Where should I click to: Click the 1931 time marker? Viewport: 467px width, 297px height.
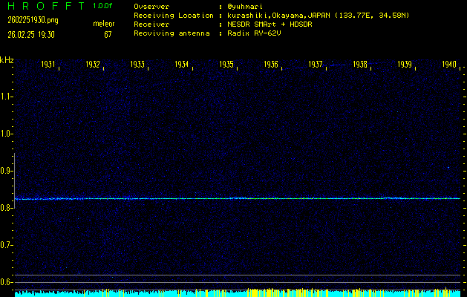[48, 65]
